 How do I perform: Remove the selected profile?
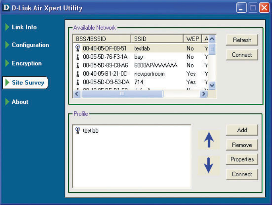[x=242, y=145]
